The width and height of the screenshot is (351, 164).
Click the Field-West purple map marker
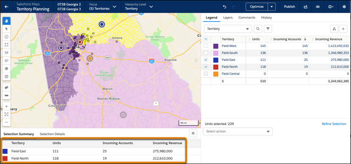click(x=61, y=48)
